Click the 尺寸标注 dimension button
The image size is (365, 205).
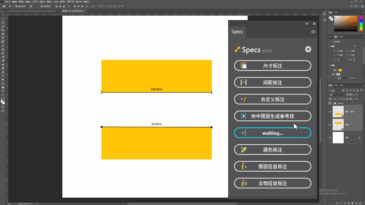273,66
